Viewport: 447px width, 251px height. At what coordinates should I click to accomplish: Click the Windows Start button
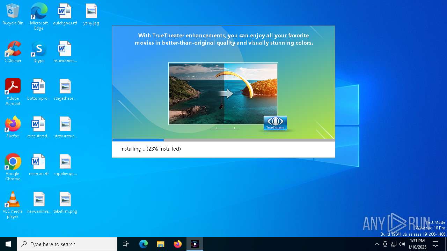pos(8,244)
